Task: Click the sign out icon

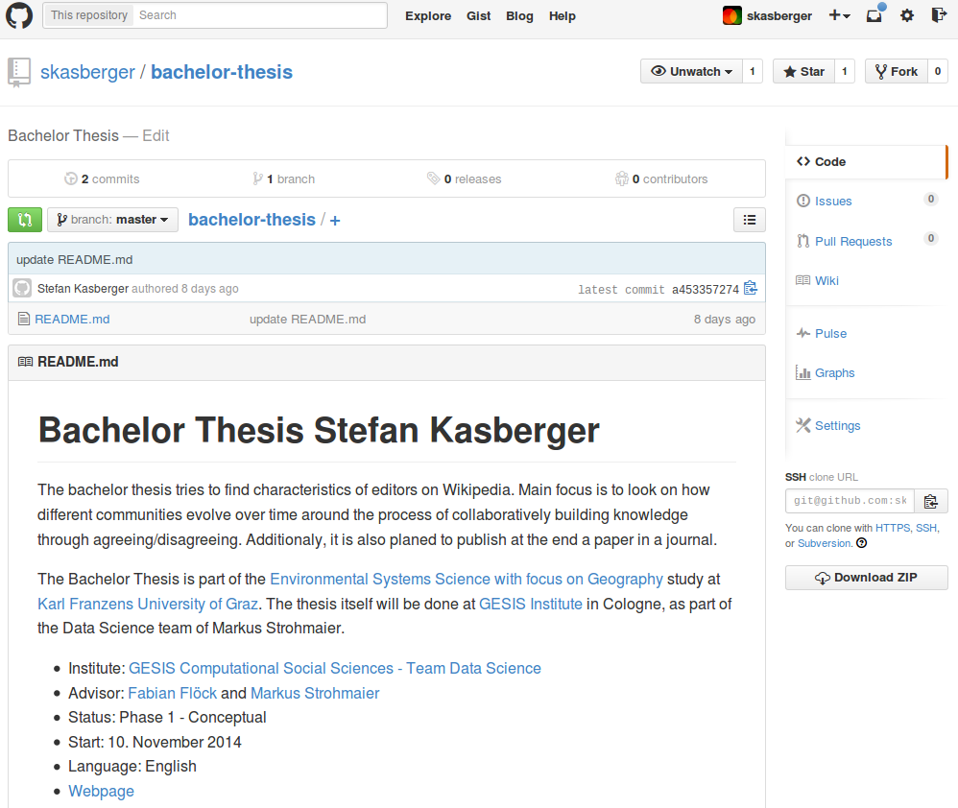Action: [939, 15]
